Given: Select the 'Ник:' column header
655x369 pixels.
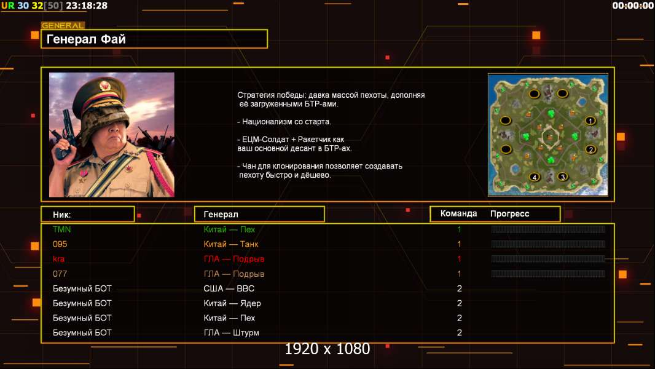Looking at the screenshot, I should 88,215.
